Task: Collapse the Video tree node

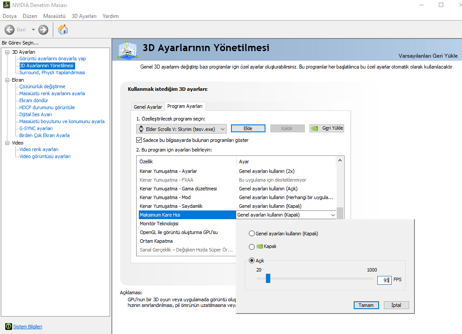Action: click(x=7, y=143)
